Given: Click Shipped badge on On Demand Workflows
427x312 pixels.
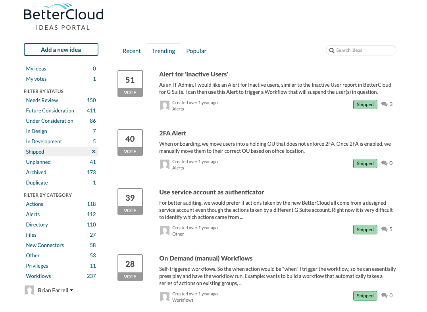Looking at the screenshot, I should click(x=365, y=295).
